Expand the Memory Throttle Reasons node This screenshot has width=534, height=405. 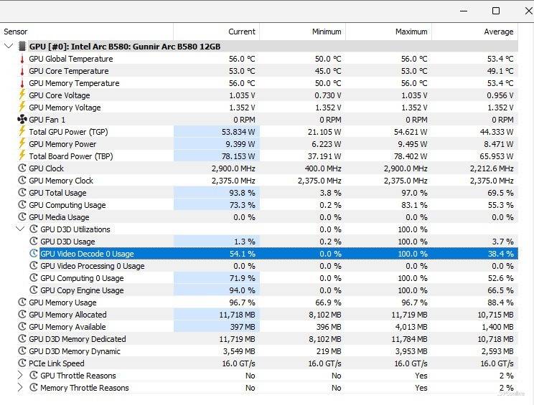(x=20, y=388)
